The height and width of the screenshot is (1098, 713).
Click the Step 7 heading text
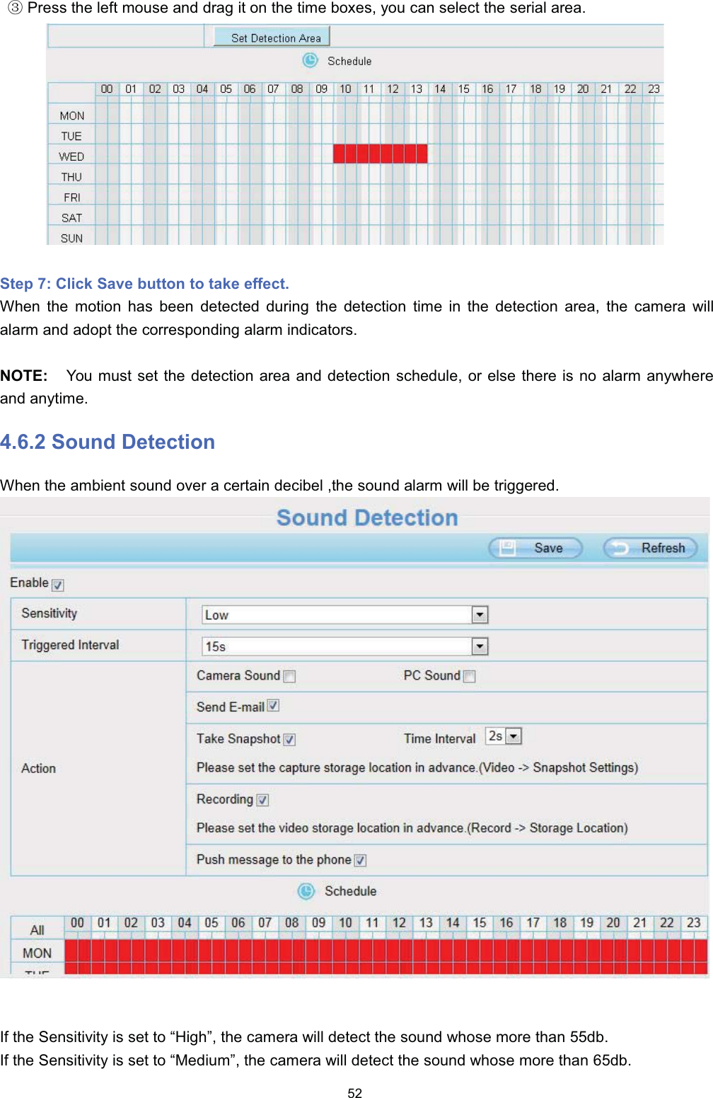coord(144,284)
